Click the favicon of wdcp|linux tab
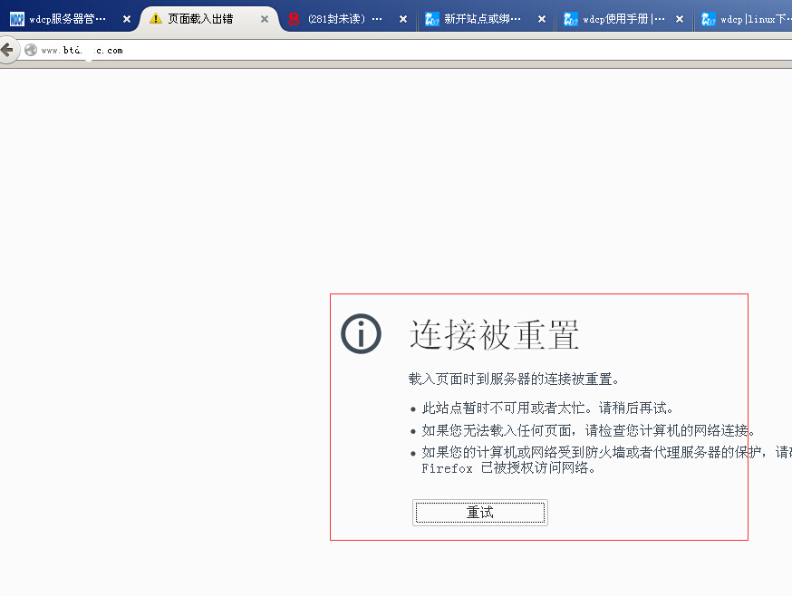 click(709, 19)
